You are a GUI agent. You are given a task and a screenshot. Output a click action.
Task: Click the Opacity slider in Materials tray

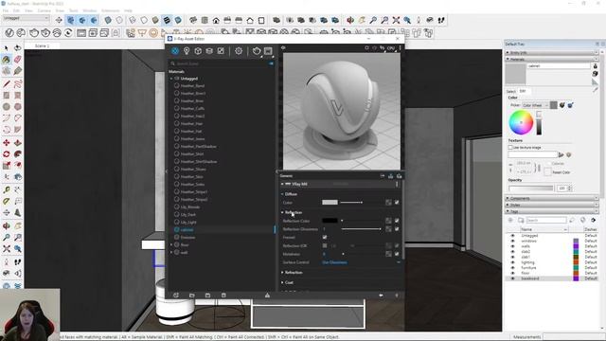click(x=531, y=188)
